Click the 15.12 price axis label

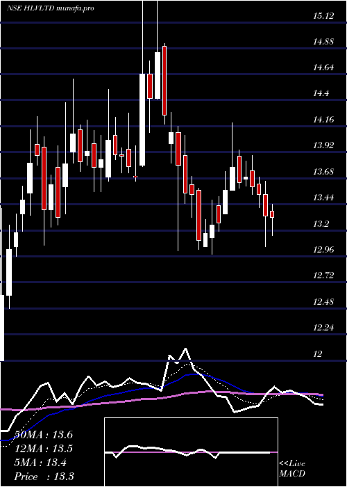coord(323,16)
